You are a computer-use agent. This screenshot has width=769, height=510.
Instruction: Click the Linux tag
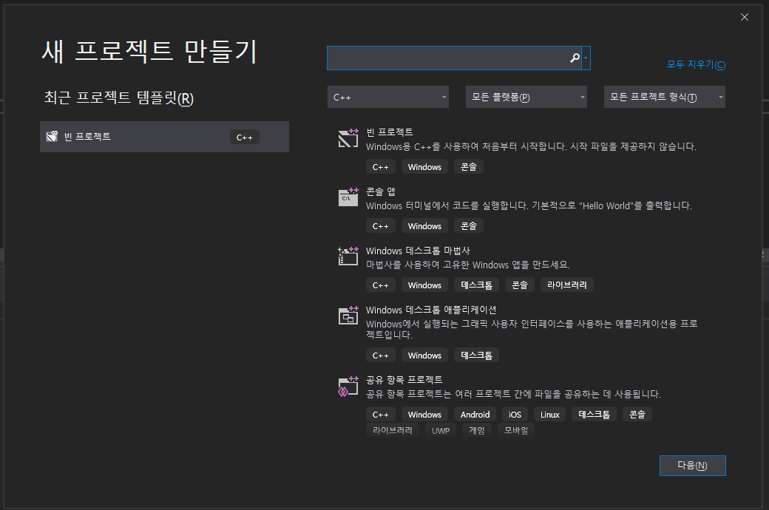point(550,415)
